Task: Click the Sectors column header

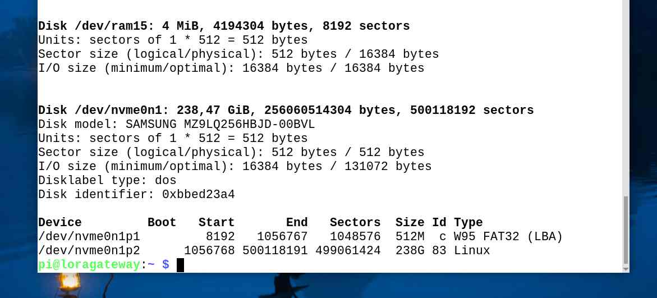Action: pos(355,223)
